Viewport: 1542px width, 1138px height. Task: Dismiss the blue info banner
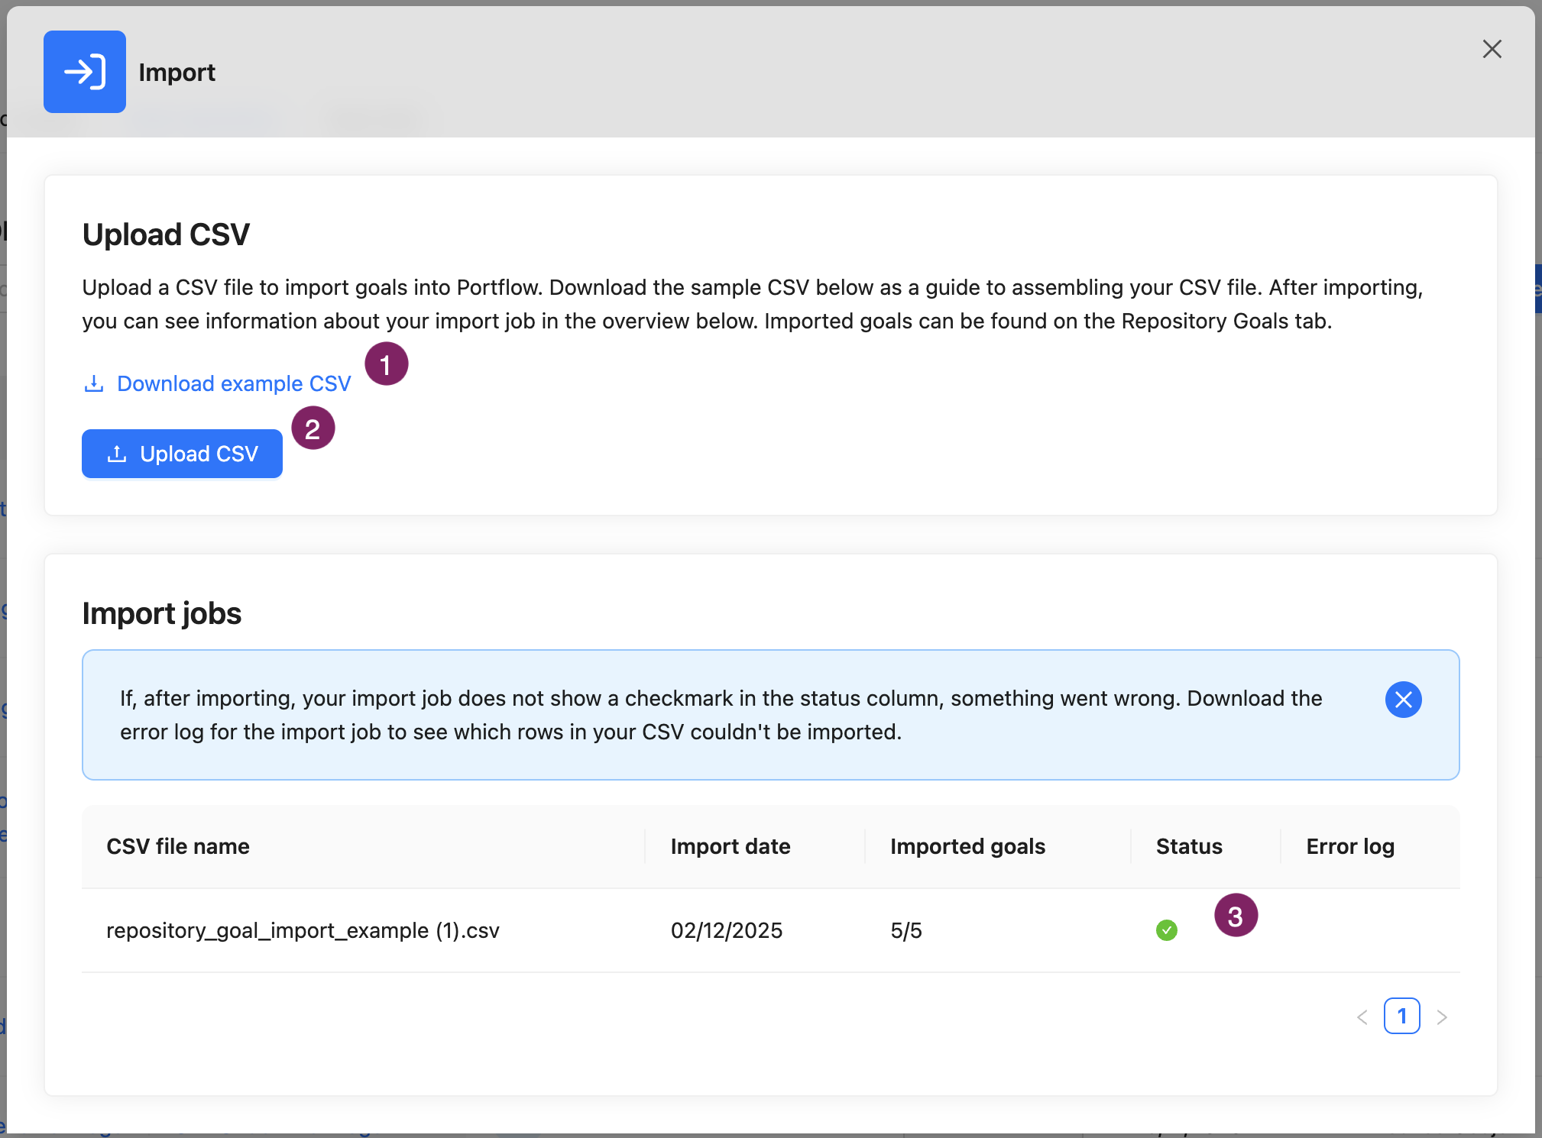[1403, 700]
